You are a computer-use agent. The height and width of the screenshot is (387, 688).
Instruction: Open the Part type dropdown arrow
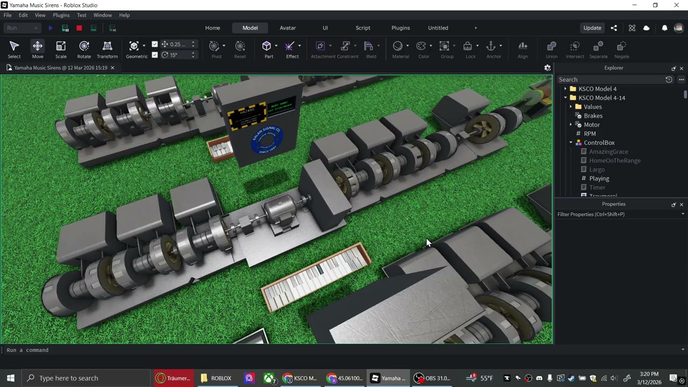tap(276, 46)
